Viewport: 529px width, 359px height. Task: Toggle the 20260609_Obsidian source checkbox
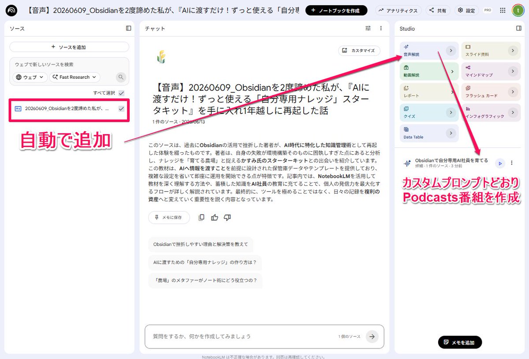[121, 109]
